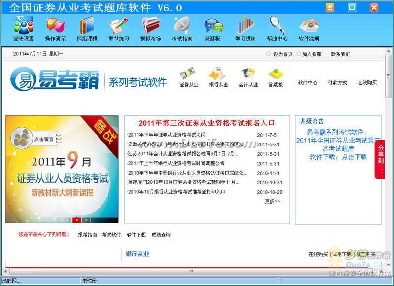
Task: Open 网络课程 online courses
Action: [87, 29]
